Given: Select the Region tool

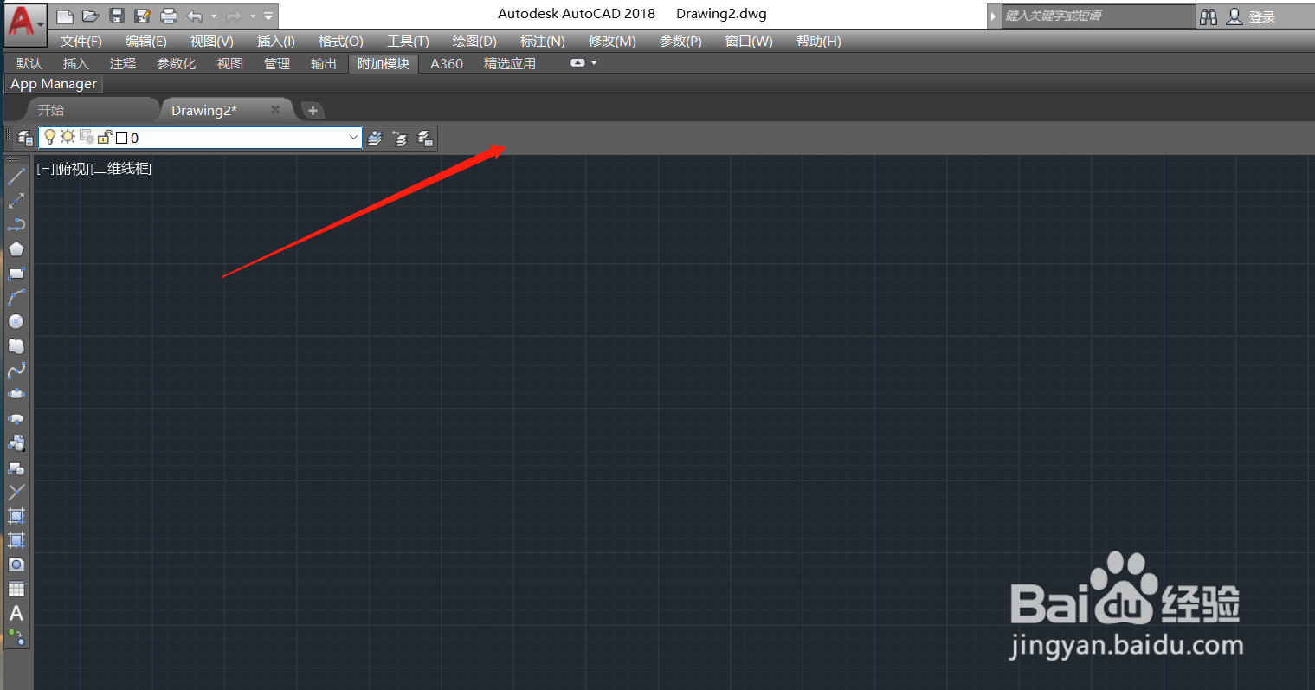Looking at the screenshot, I should [16, 564].
